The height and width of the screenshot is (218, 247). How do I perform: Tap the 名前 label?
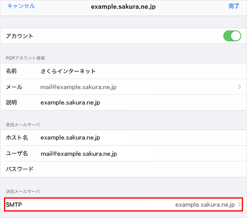11,71
